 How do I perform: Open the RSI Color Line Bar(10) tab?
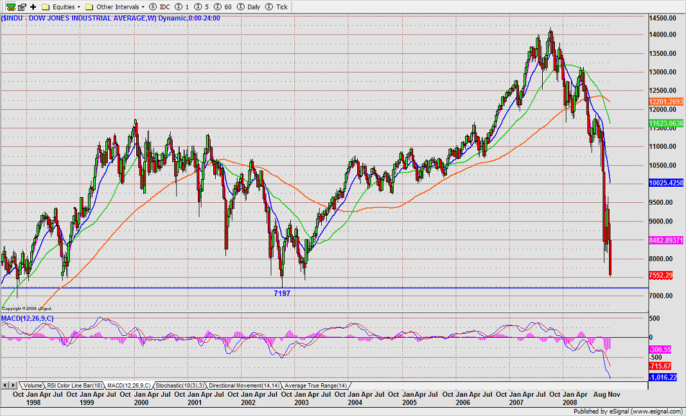point(75,385)
